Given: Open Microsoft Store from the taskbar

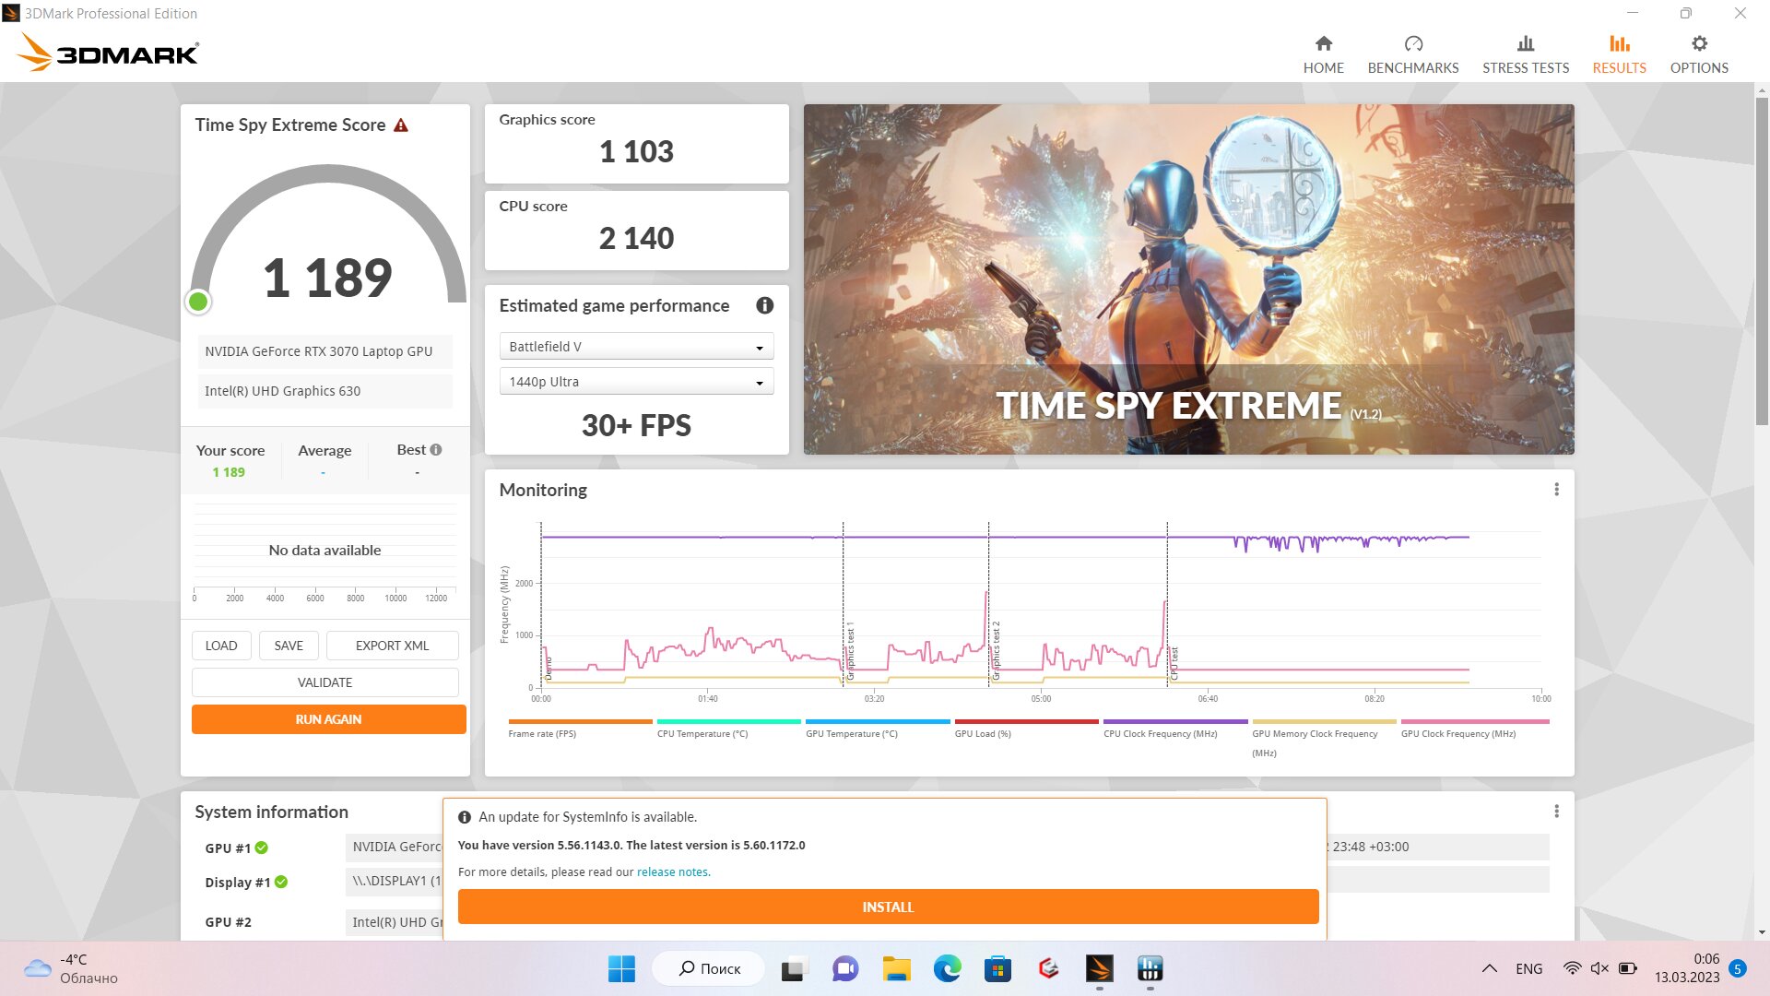Looking at the screenshot, I should click(997, 968).
